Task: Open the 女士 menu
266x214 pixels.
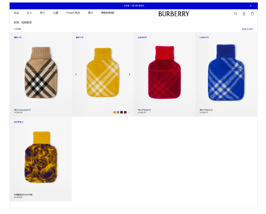Action: click(29, 13)
